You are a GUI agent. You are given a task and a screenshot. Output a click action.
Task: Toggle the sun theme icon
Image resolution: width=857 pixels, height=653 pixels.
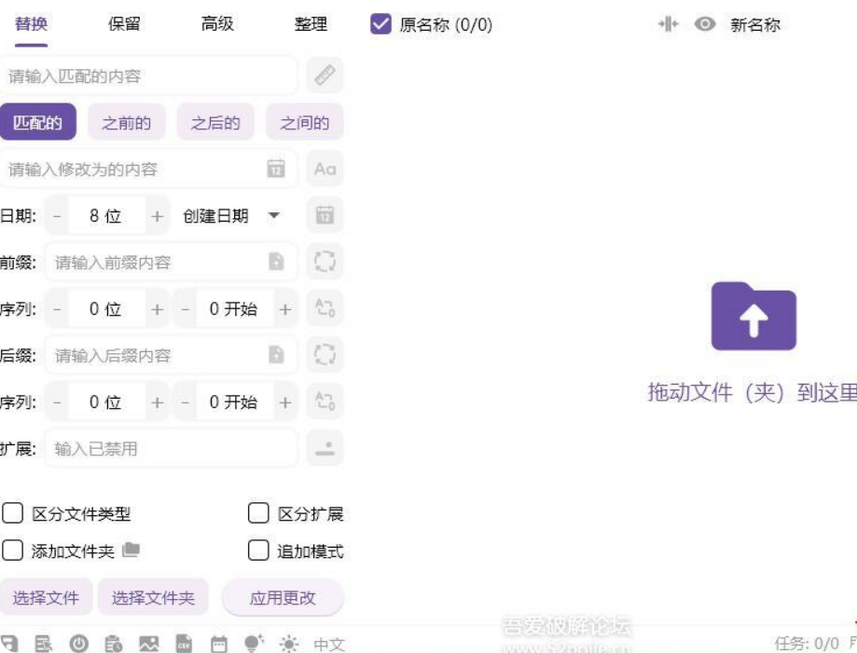[290, 644]
